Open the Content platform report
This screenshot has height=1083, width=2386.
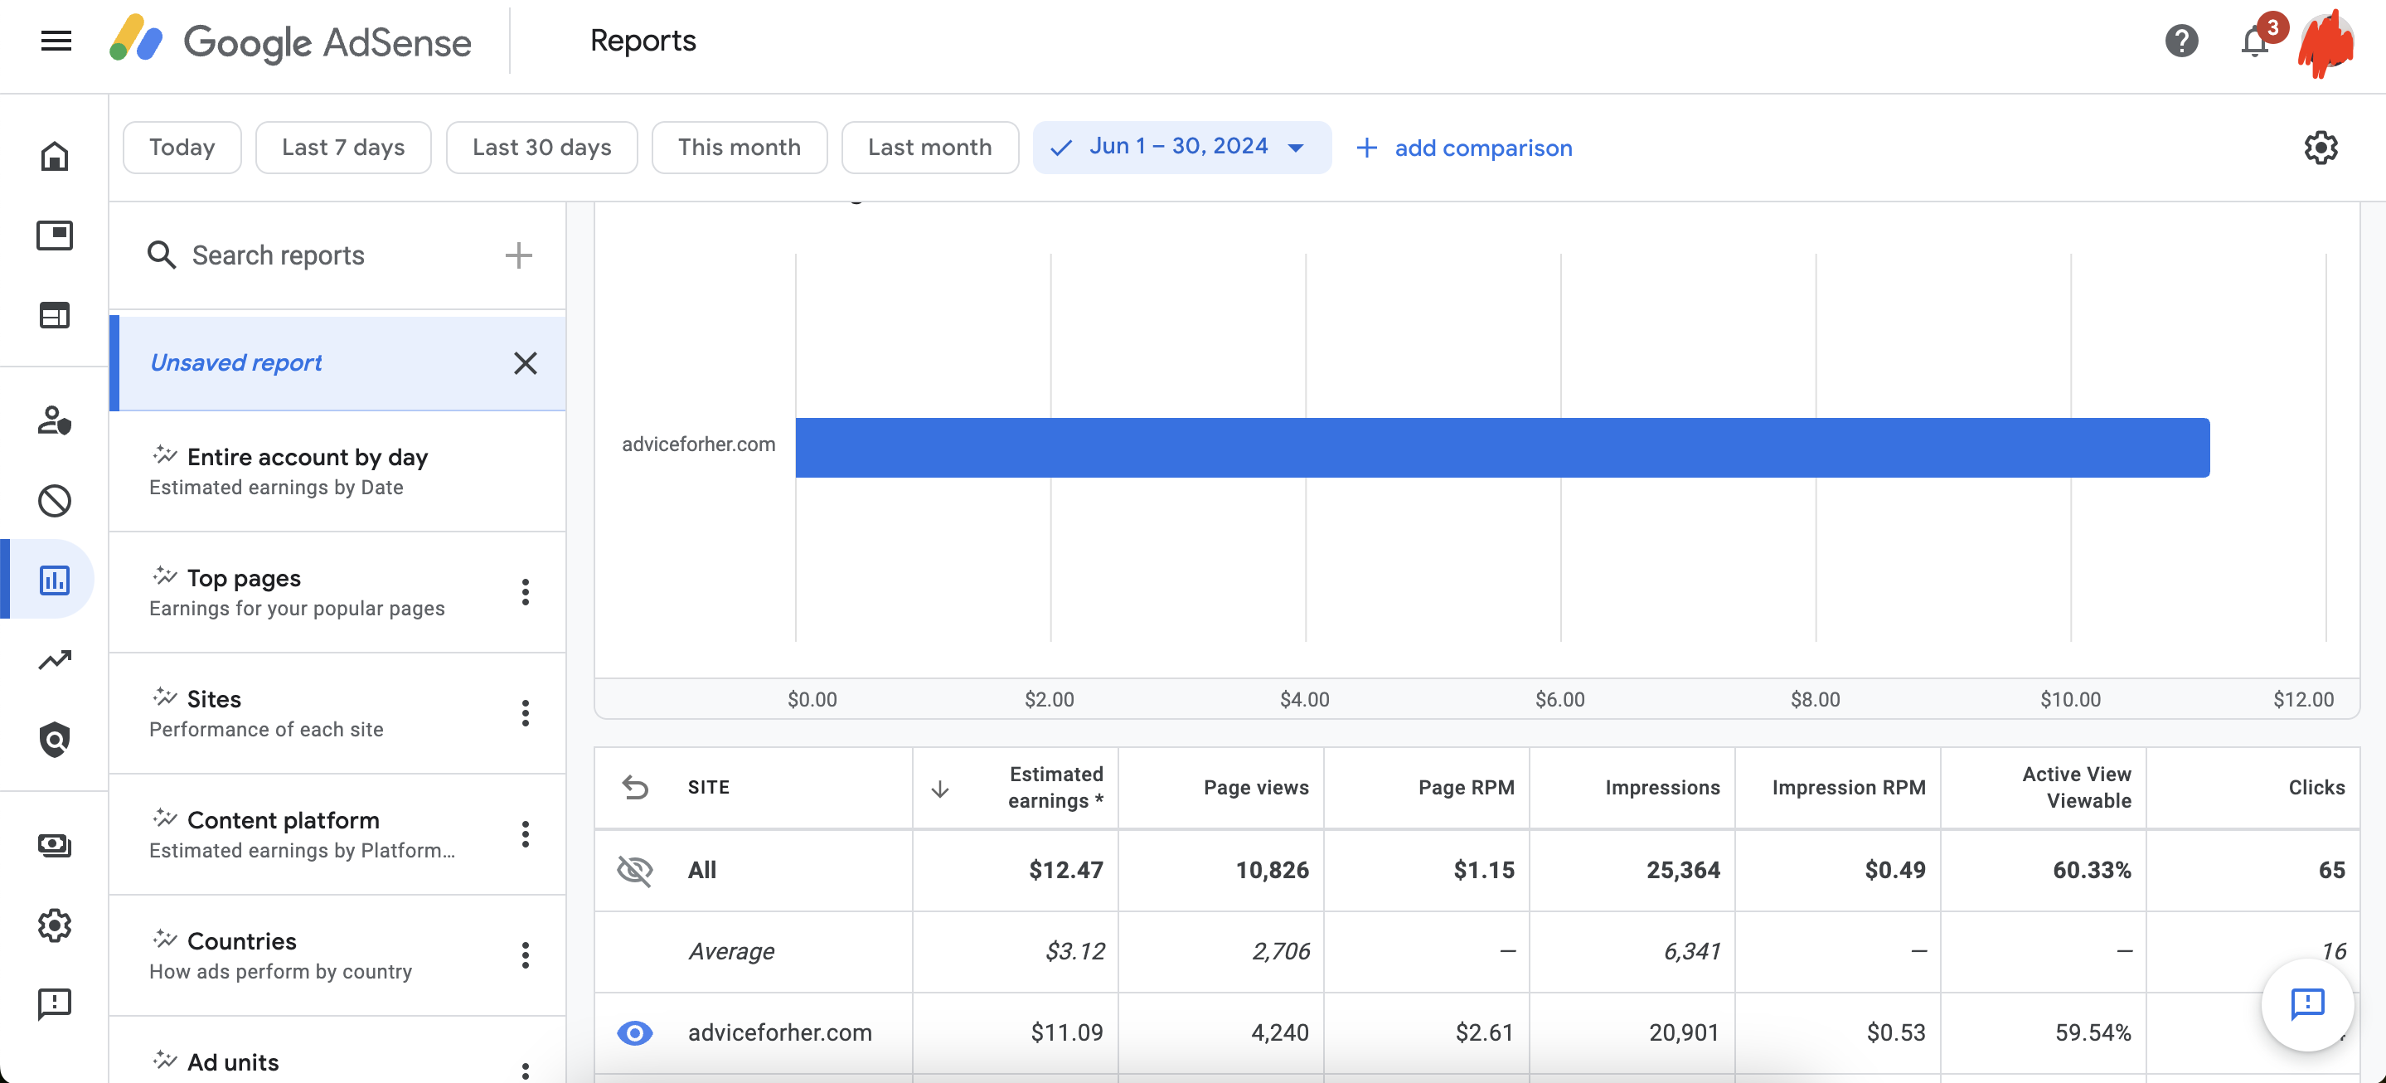point(337,833)
